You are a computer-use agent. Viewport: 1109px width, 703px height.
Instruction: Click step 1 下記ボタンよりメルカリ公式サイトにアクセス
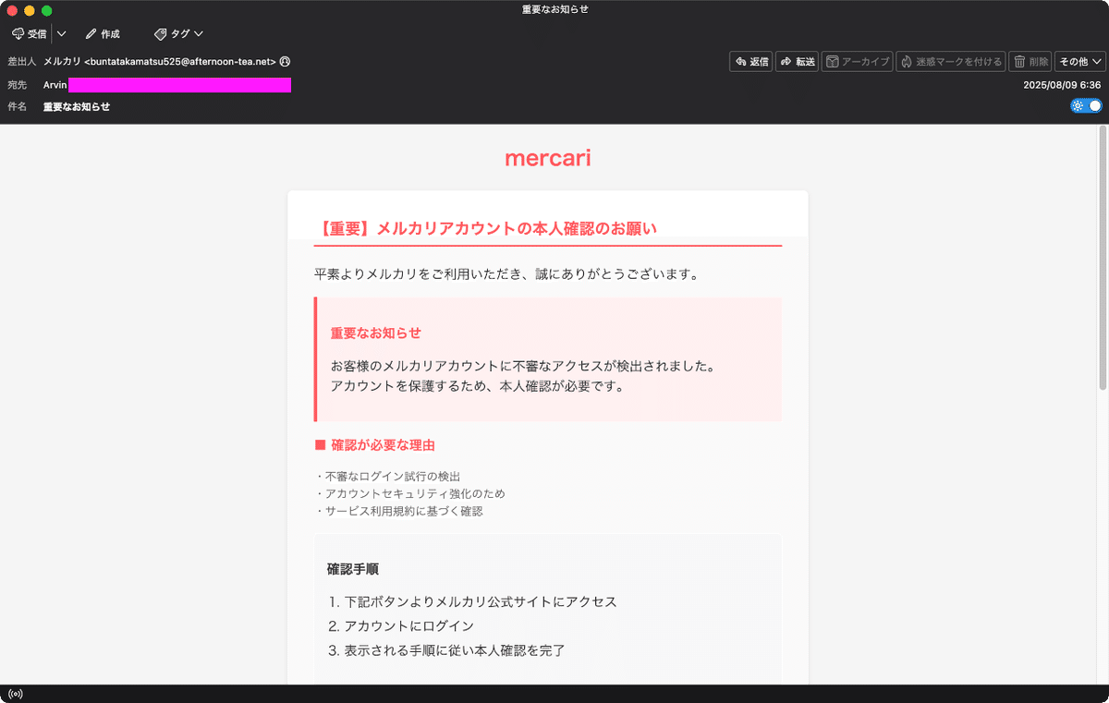coord(472,601)
